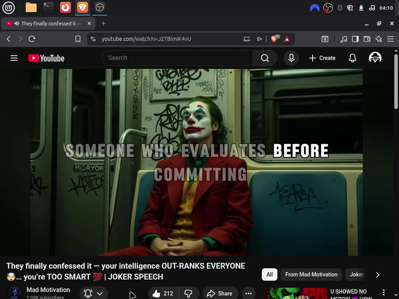Open a new browser tab
Screen dimensions: 399x299
103,23
